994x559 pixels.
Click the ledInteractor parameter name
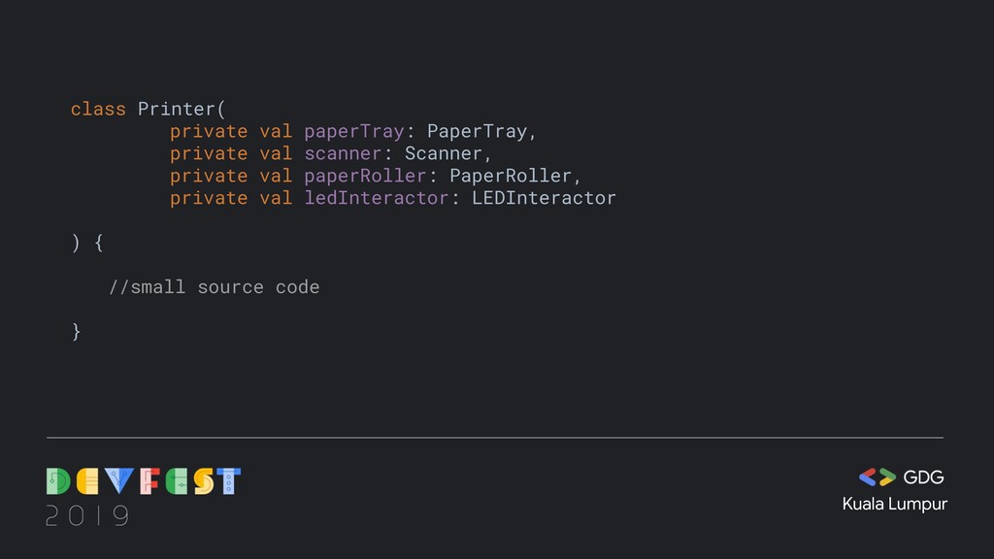tap(377, 198)
